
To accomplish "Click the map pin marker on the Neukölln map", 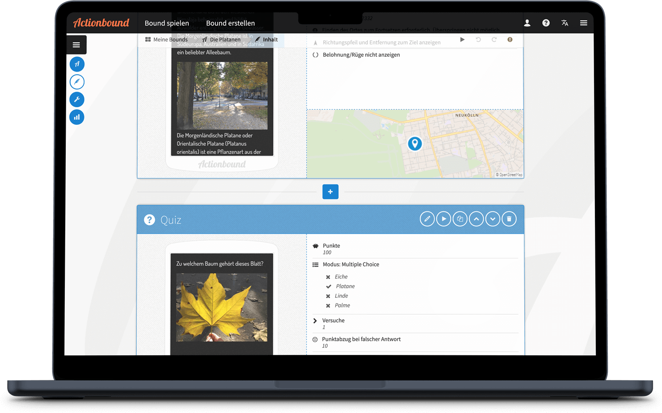I will tap(415, 143).
